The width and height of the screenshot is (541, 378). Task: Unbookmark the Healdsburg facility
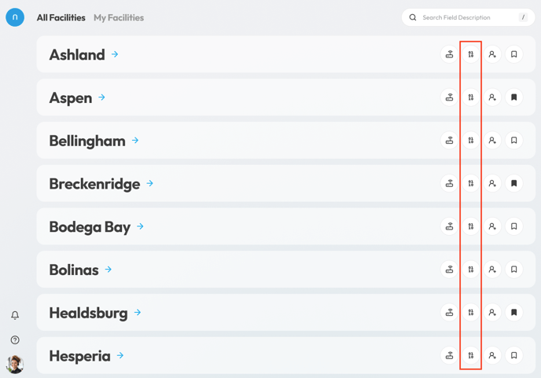pyautogui.click(x=514, y=312)
